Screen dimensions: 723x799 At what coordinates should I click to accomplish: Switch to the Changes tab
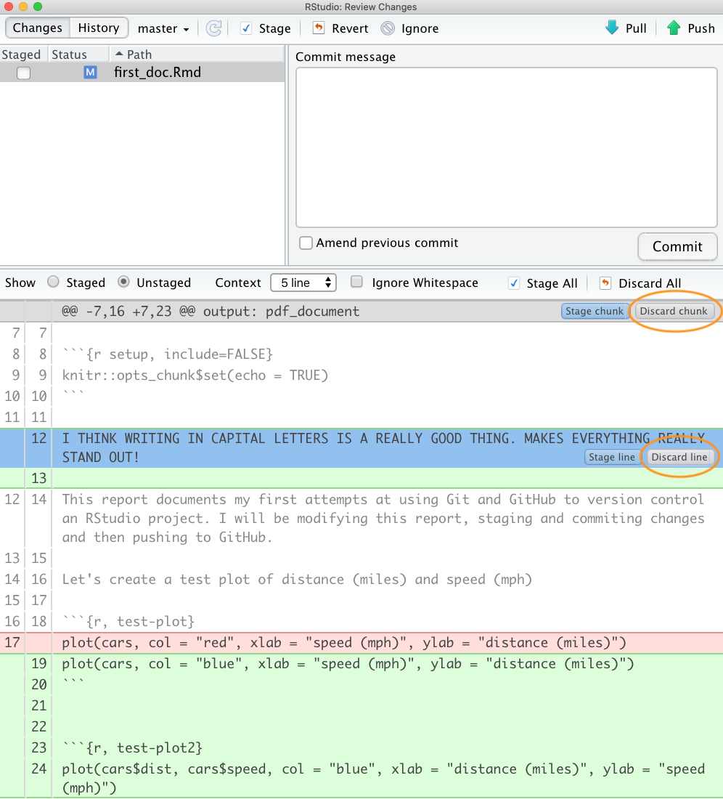[x=38, y=28]
